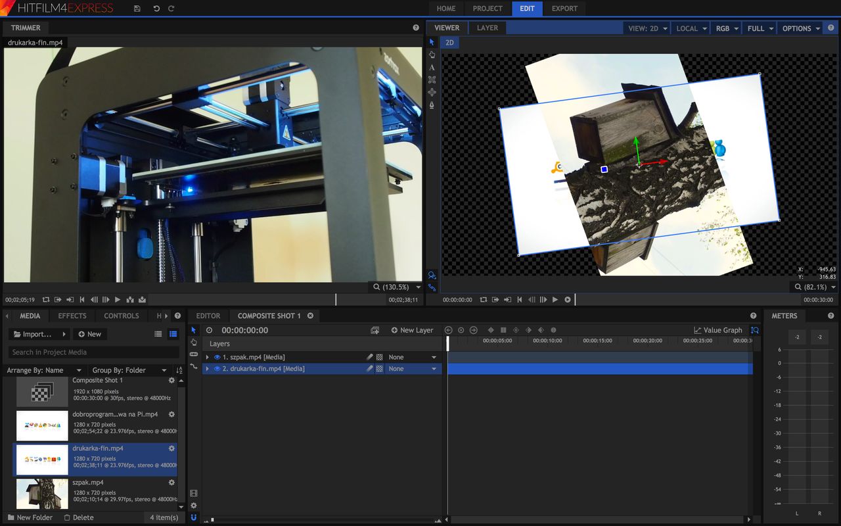This screenshot has height=526, width=841.
Task: Select the Hand tool in the viewer
Action: (x=432, y=55)
